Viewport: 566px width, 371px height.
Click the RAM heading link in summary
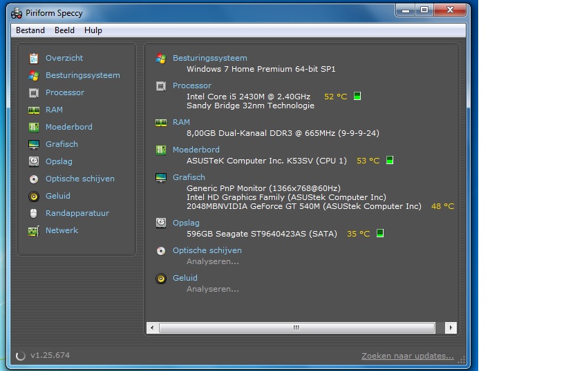point(181,123)
